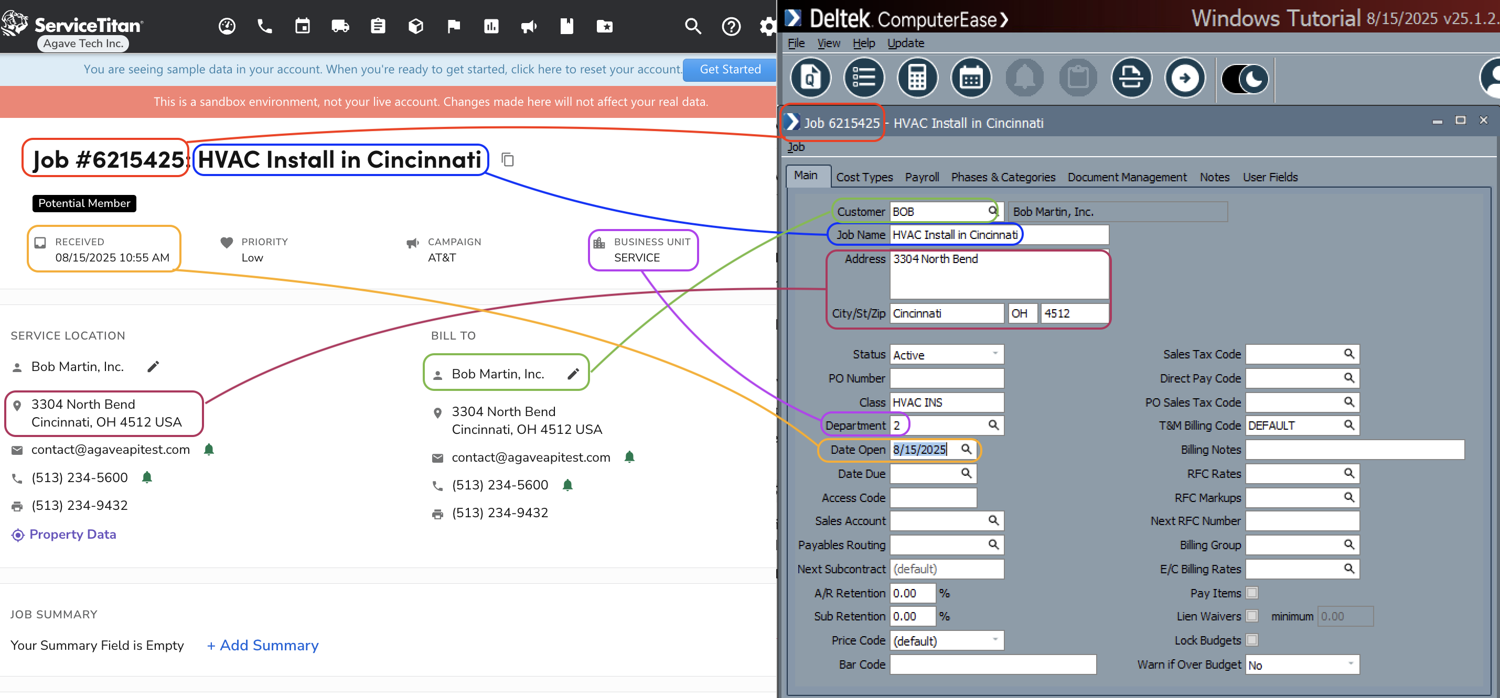The height and width of the screenshot is (698, 1500).
Task: Open the ComputerEase calendar toolbar icon
Action: click(971, 78)
